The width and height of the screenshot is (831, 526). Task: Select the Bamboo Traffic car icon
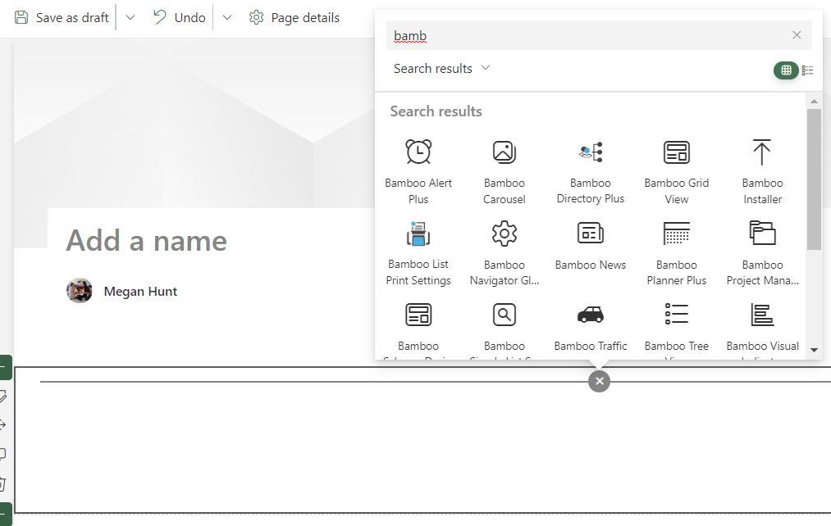(x=591, y=315)
